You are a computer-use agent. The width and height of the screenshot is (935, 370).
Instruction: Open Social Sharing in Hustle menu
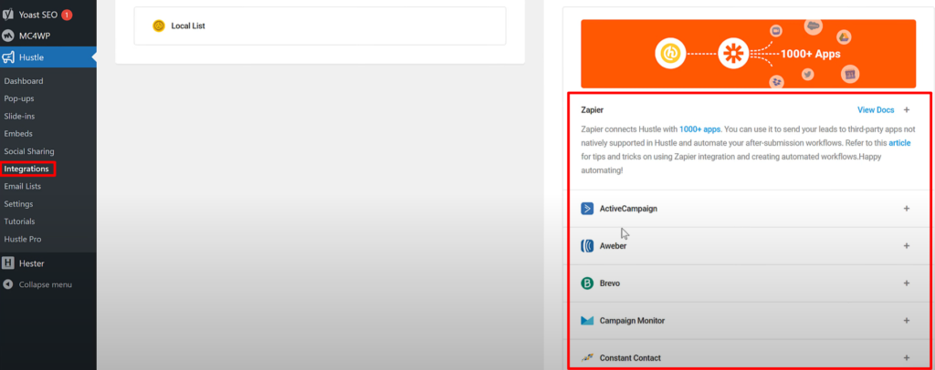[x=29, y=151]
